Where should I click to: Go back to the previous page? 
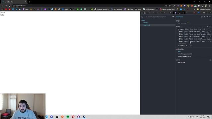point(2,6)
